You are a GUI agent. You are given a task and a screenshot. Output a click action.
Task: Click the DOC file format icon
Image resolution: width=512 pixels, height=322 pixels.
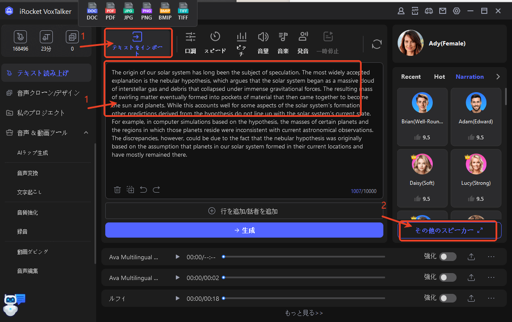(92, 12)
